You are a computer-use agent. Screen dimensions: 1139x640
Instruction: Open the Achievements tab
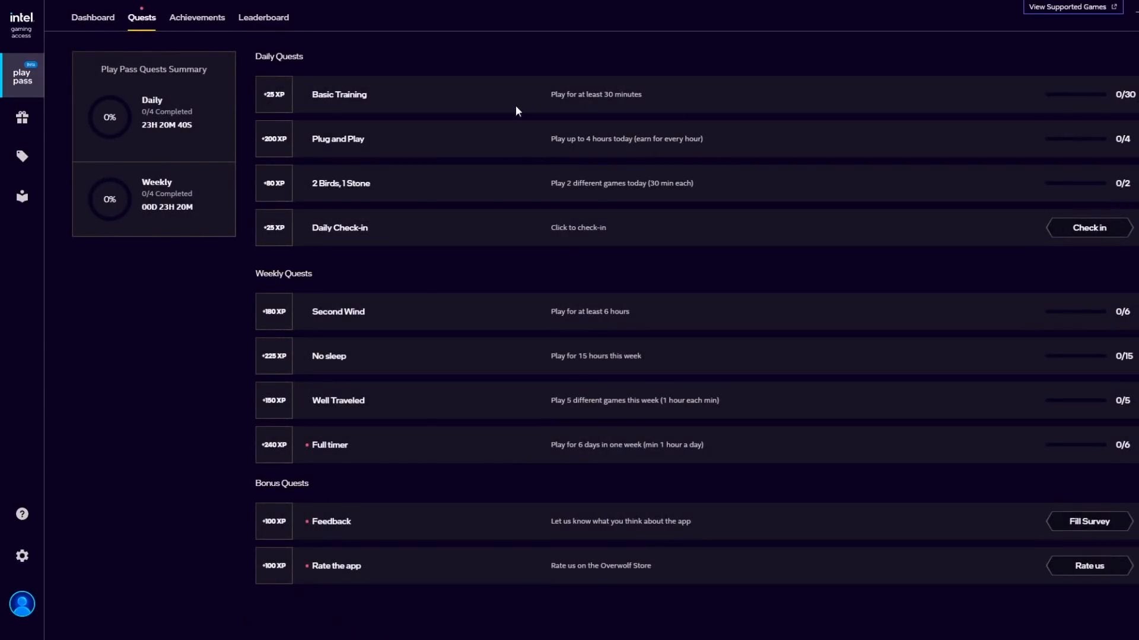[x=197, y=17]
